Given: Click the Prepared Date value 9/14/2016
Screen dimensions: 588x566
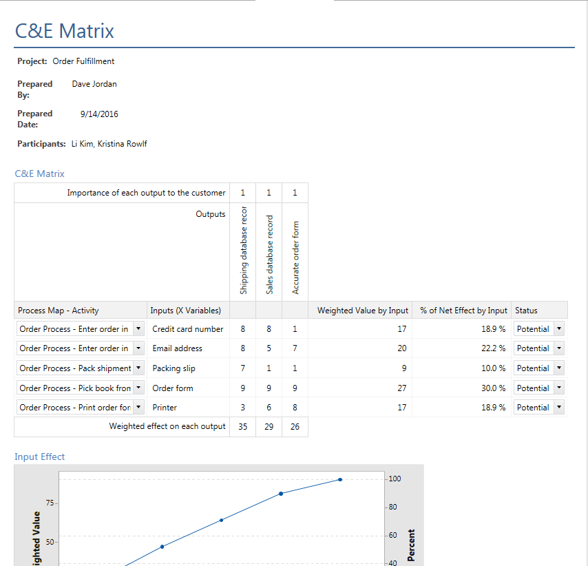Looking at the screenshot, I should 99,114.
